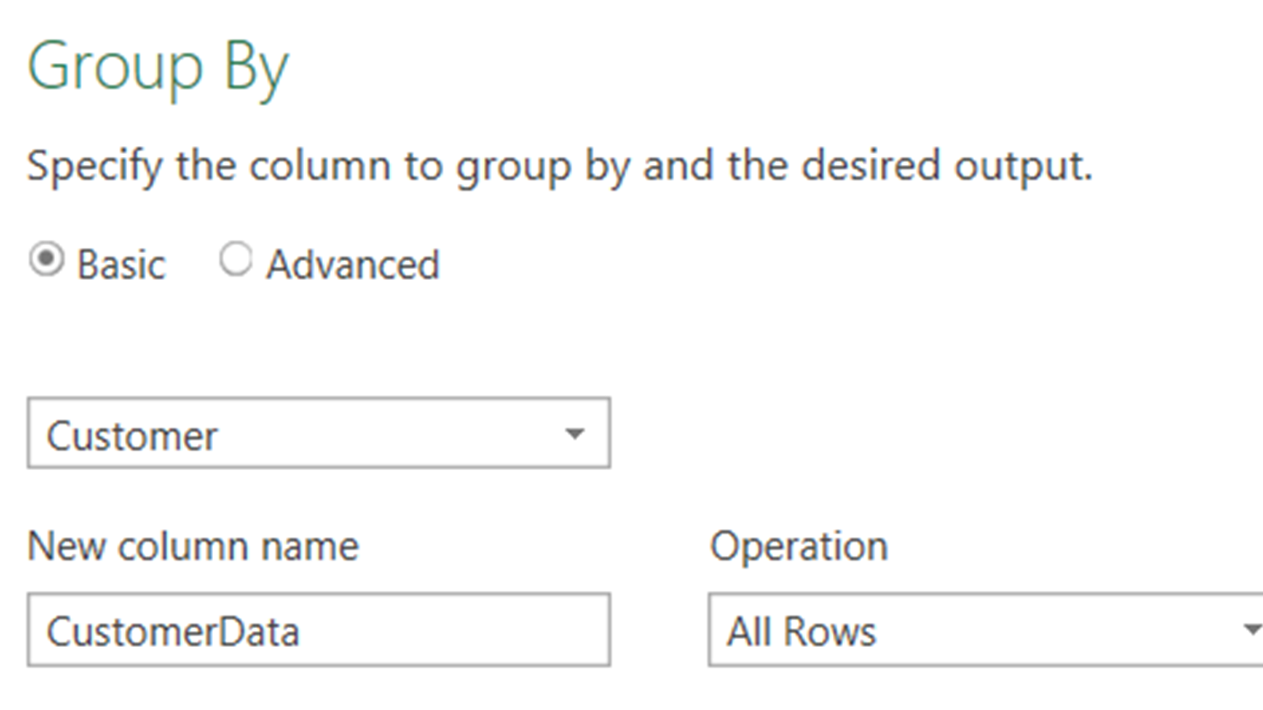Image resolution: width=1263 pixels, height=710 pixels.
Task: Click the arrow on the Customer dropdown
Action: (575, 433)
